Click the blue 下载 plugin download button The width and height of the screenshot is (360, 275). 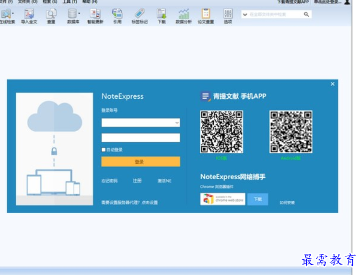click(x=258, y=199)
